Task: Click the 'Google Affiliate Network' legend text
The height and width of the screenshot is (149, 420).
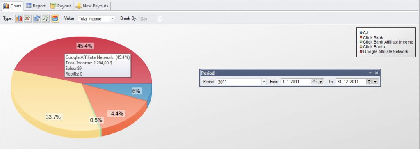Action: (x=386, y=51)
